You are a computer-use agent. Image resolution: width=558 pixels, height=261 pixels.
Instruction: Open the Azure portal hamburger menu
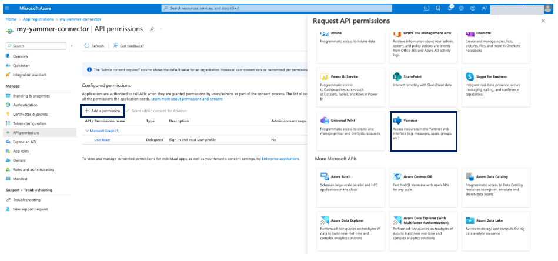point(8,8)
